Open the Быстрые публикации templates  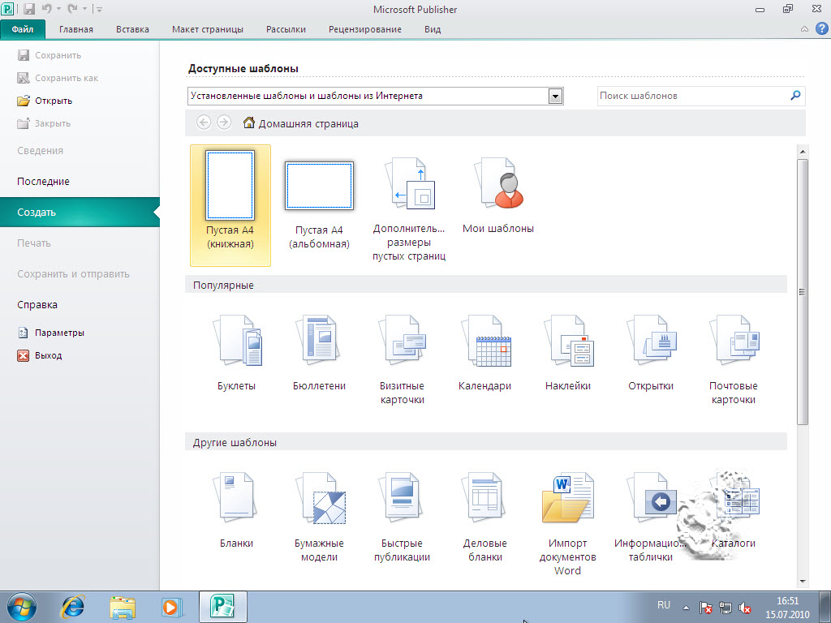click(403, 517)
